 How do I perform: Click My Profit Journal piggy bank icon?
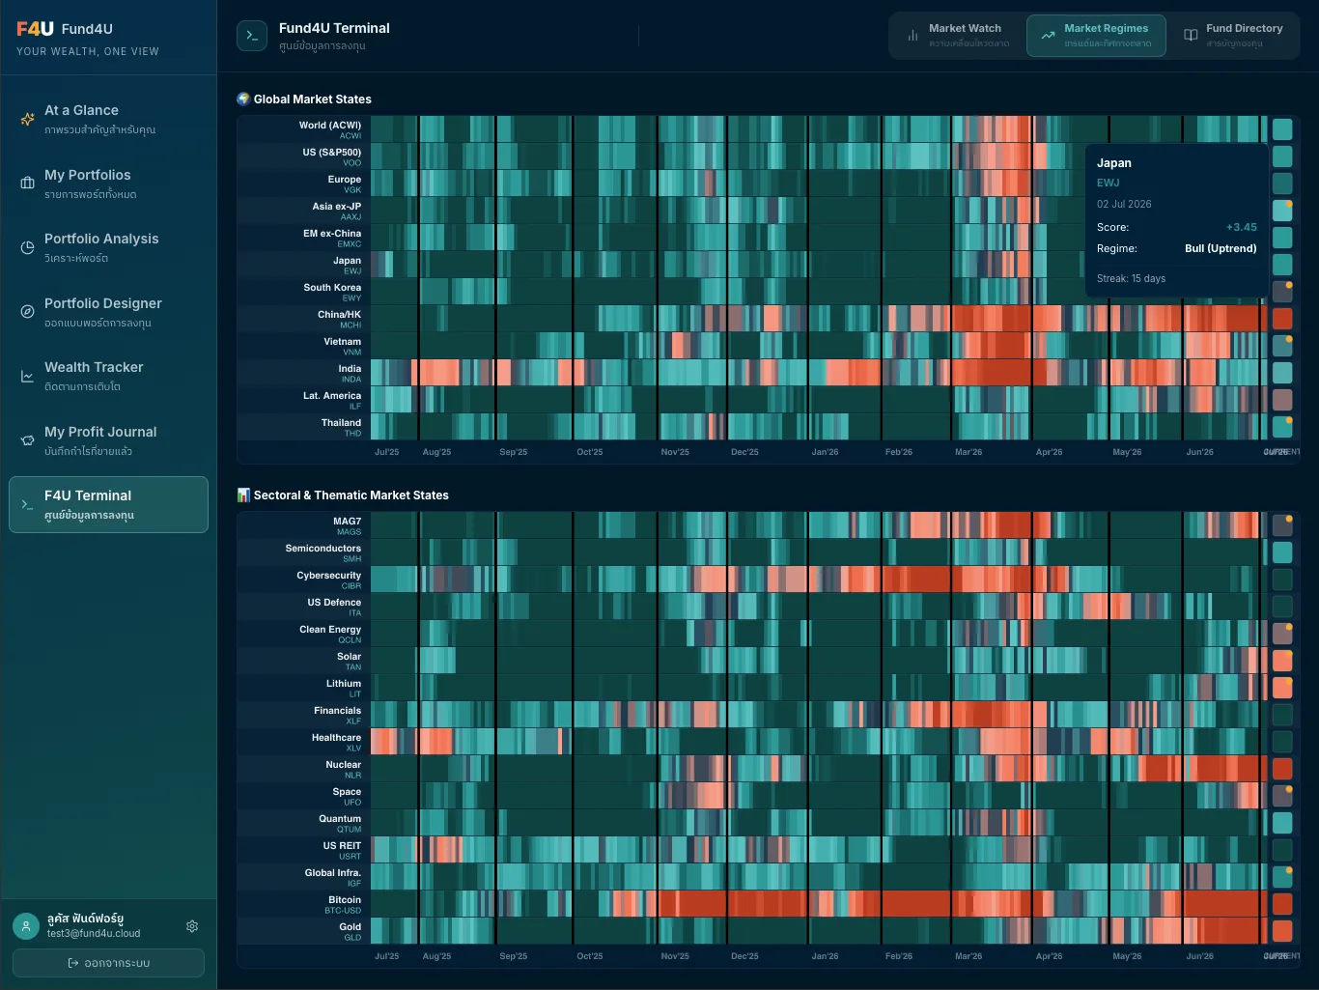(27, 439)
